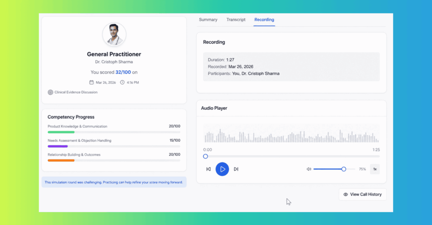The height and width of the screenshot is (225, 432).
Task: Click Needs Assessment & Objection Handling progress bar
Action: (114, 146)
